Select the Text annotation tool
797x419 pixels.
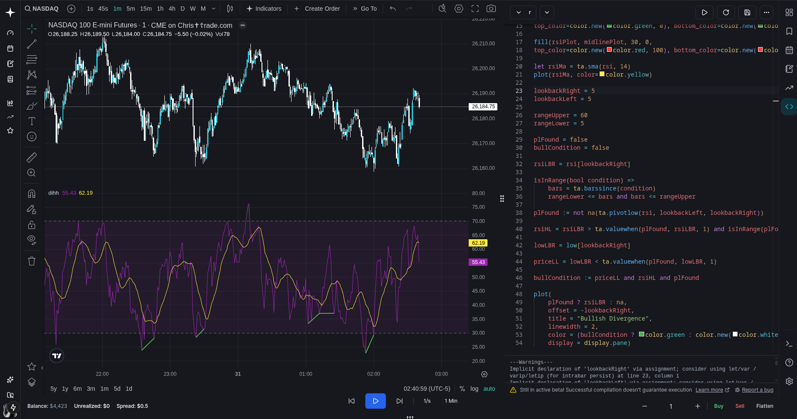(x=32, y=121)
